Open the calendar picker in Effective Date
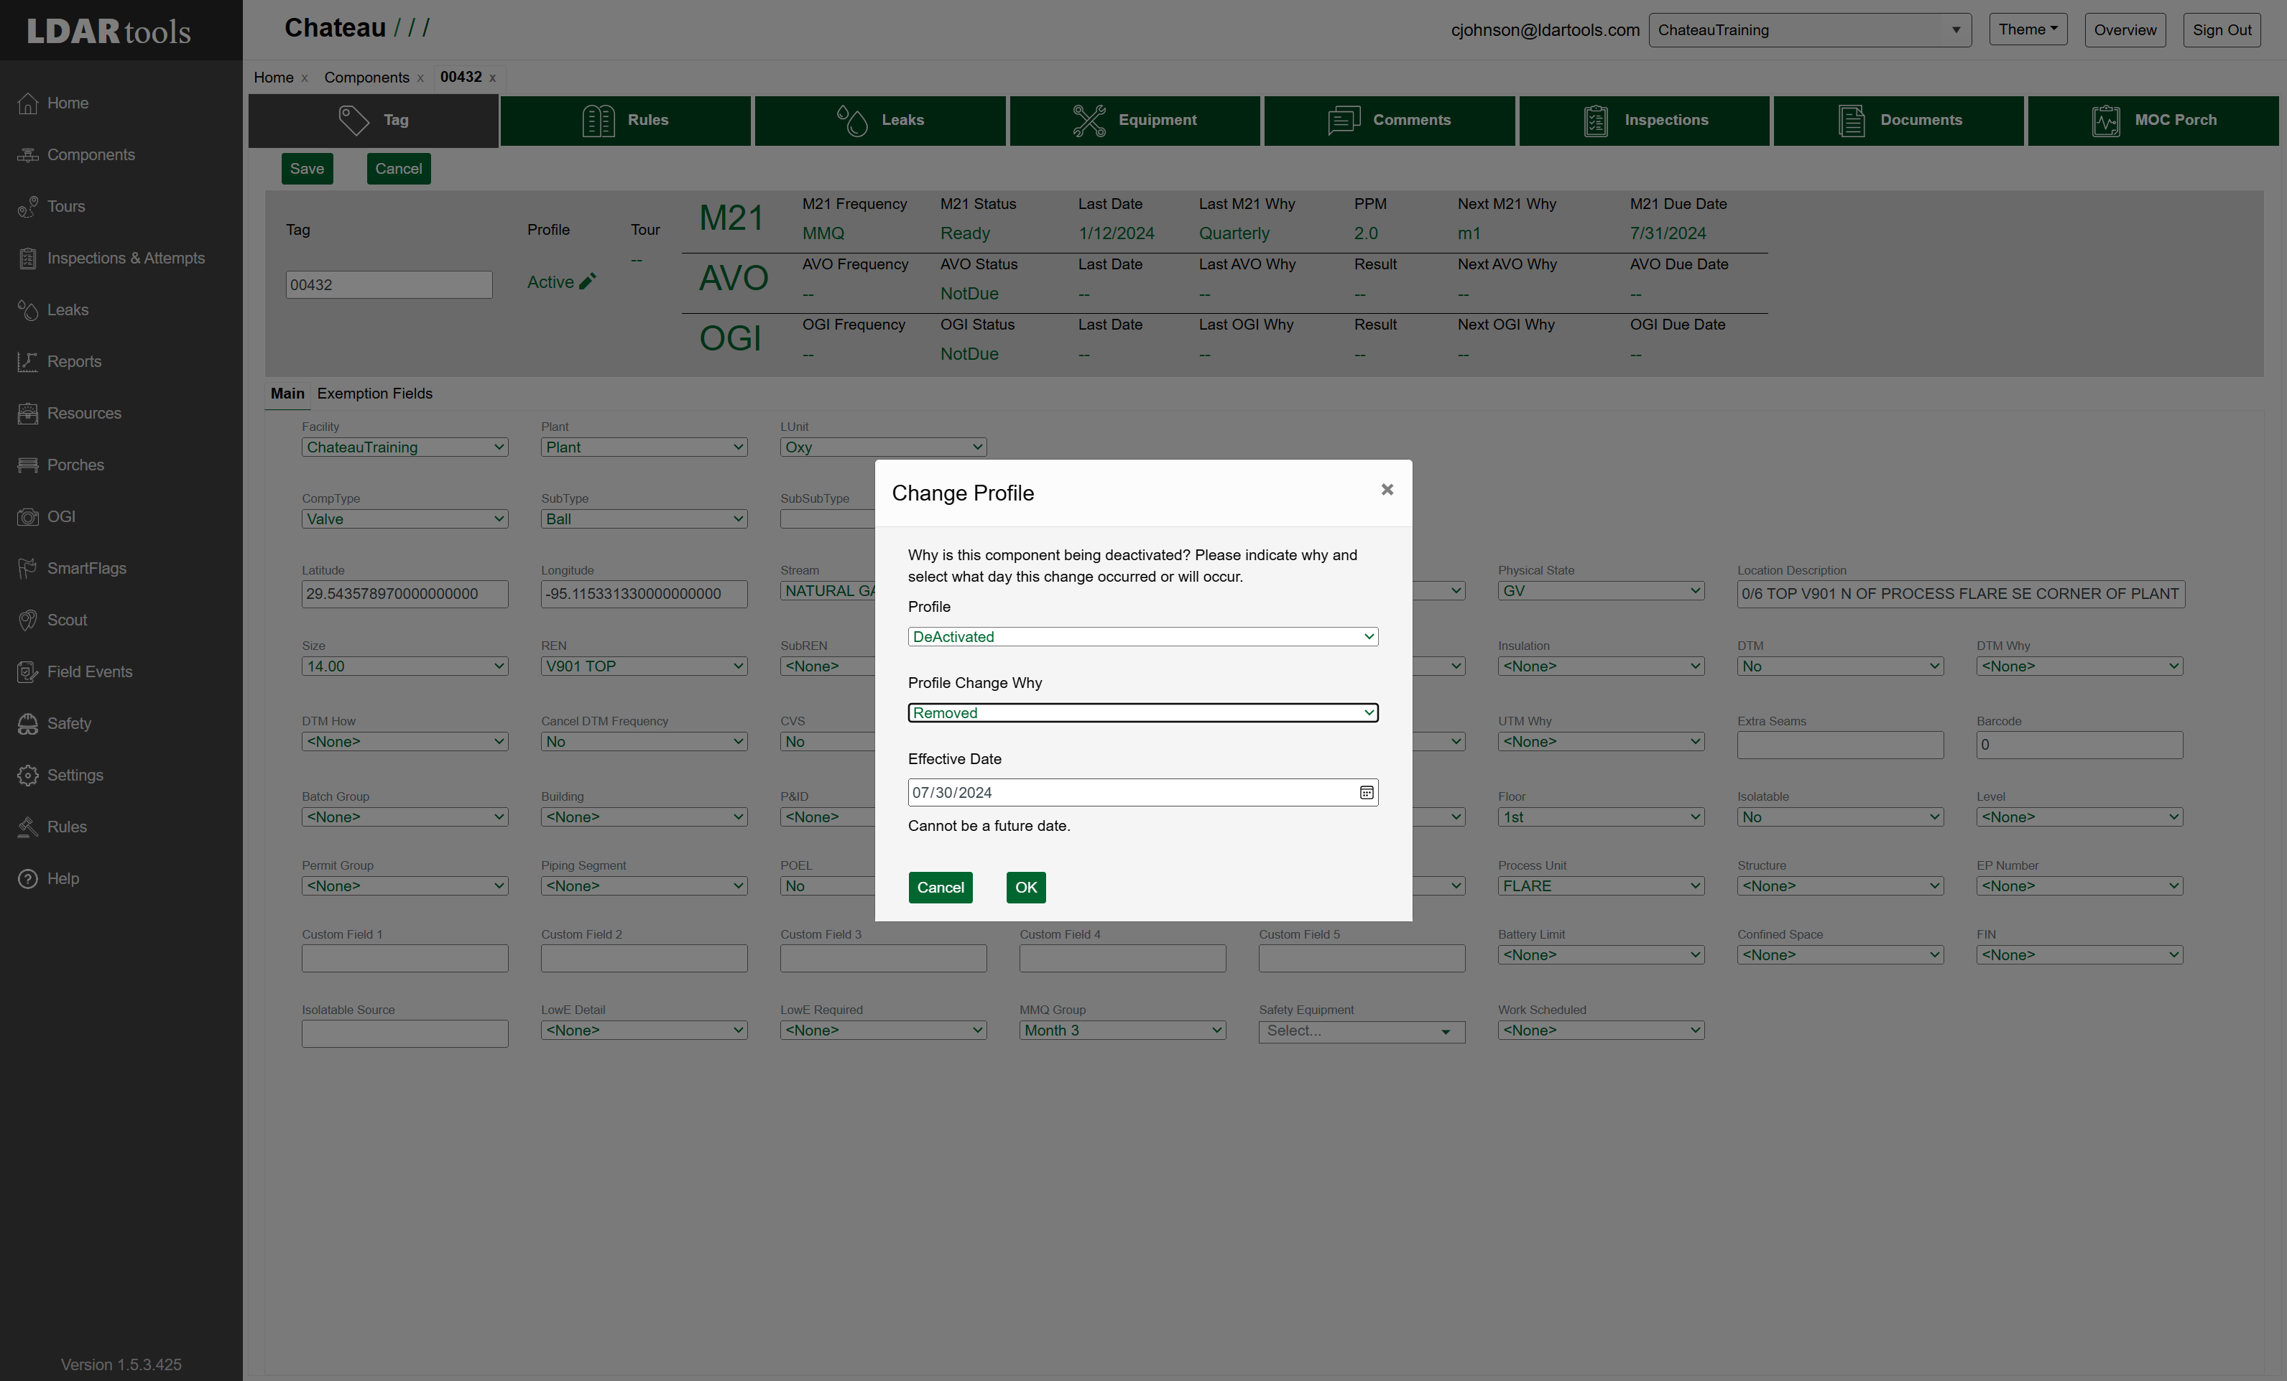Screen dimensions: 2287x1381 pos(1367,792)
